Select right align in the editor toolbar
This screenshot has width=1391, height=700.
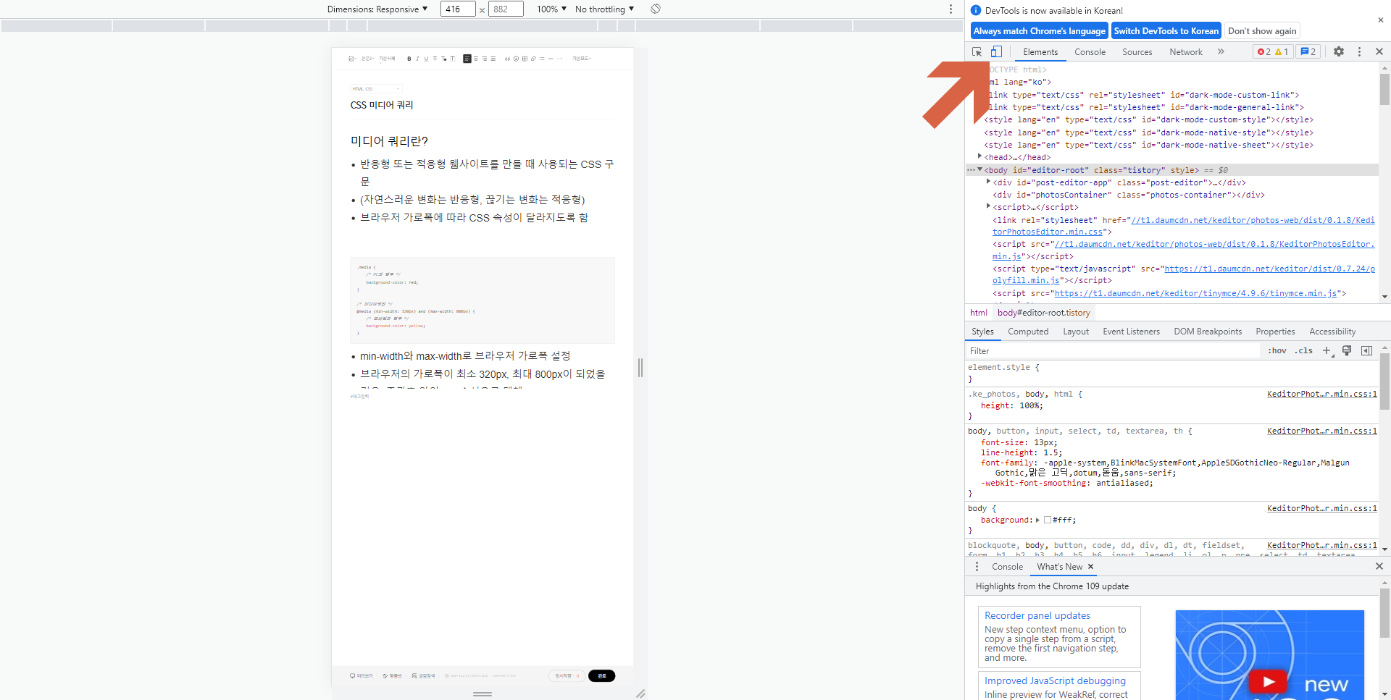pos(485,59)
